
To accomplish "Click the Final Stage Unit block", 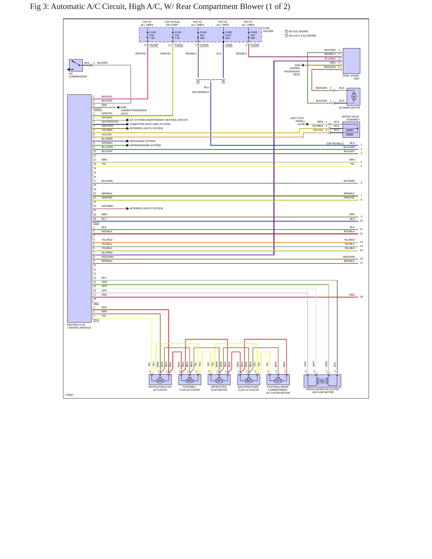I will 352,61.
